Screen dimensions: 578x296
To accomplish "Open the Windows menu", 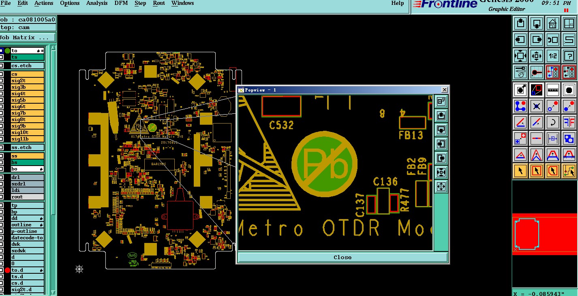I will pyautogui.click(x=182, y=3).
